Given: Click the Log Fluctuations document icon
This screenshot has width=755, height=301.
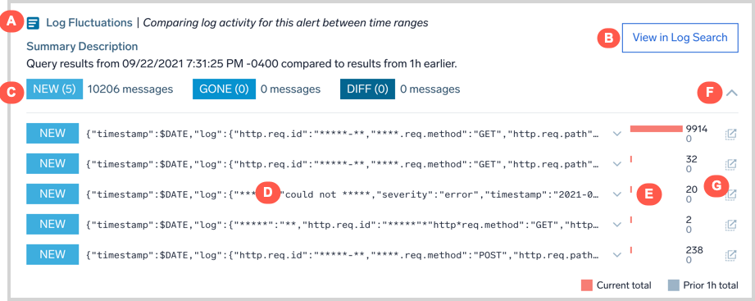Looking at the screenshot, I should click(x=33, y=23).
